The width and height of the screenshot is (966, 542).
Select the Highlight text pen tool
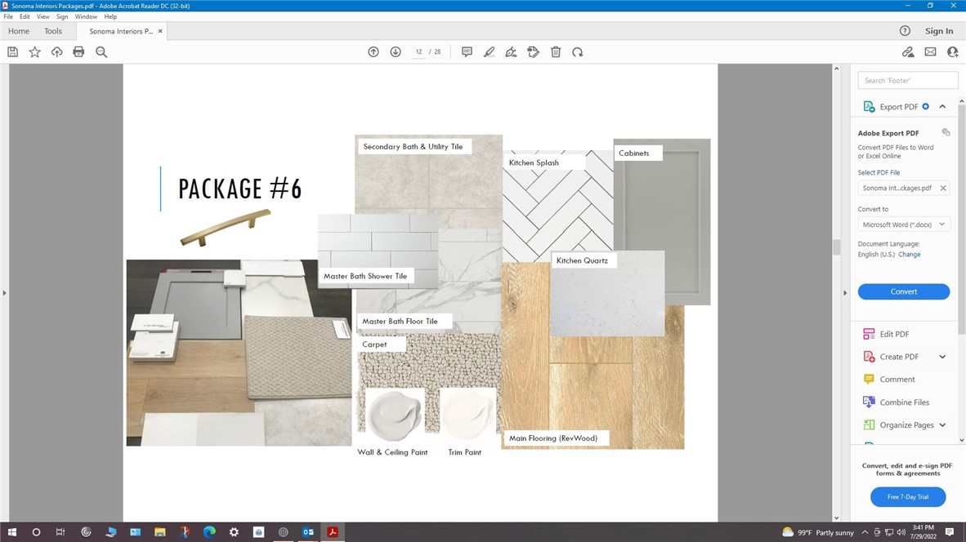[489, 52]
